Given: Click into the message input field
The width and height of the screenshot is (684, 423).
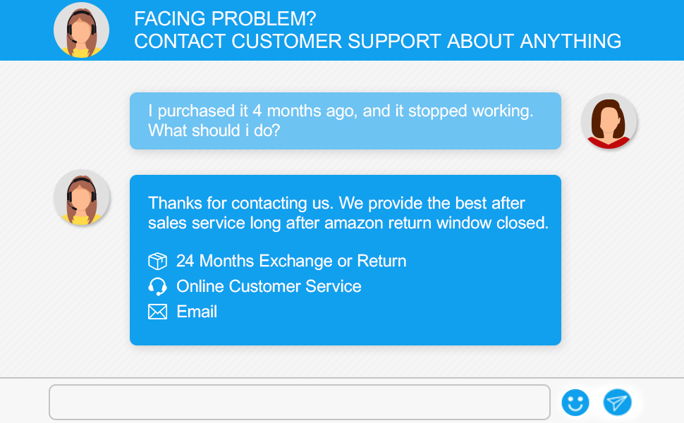Looking at the screenshot, I should coord(299,403).
